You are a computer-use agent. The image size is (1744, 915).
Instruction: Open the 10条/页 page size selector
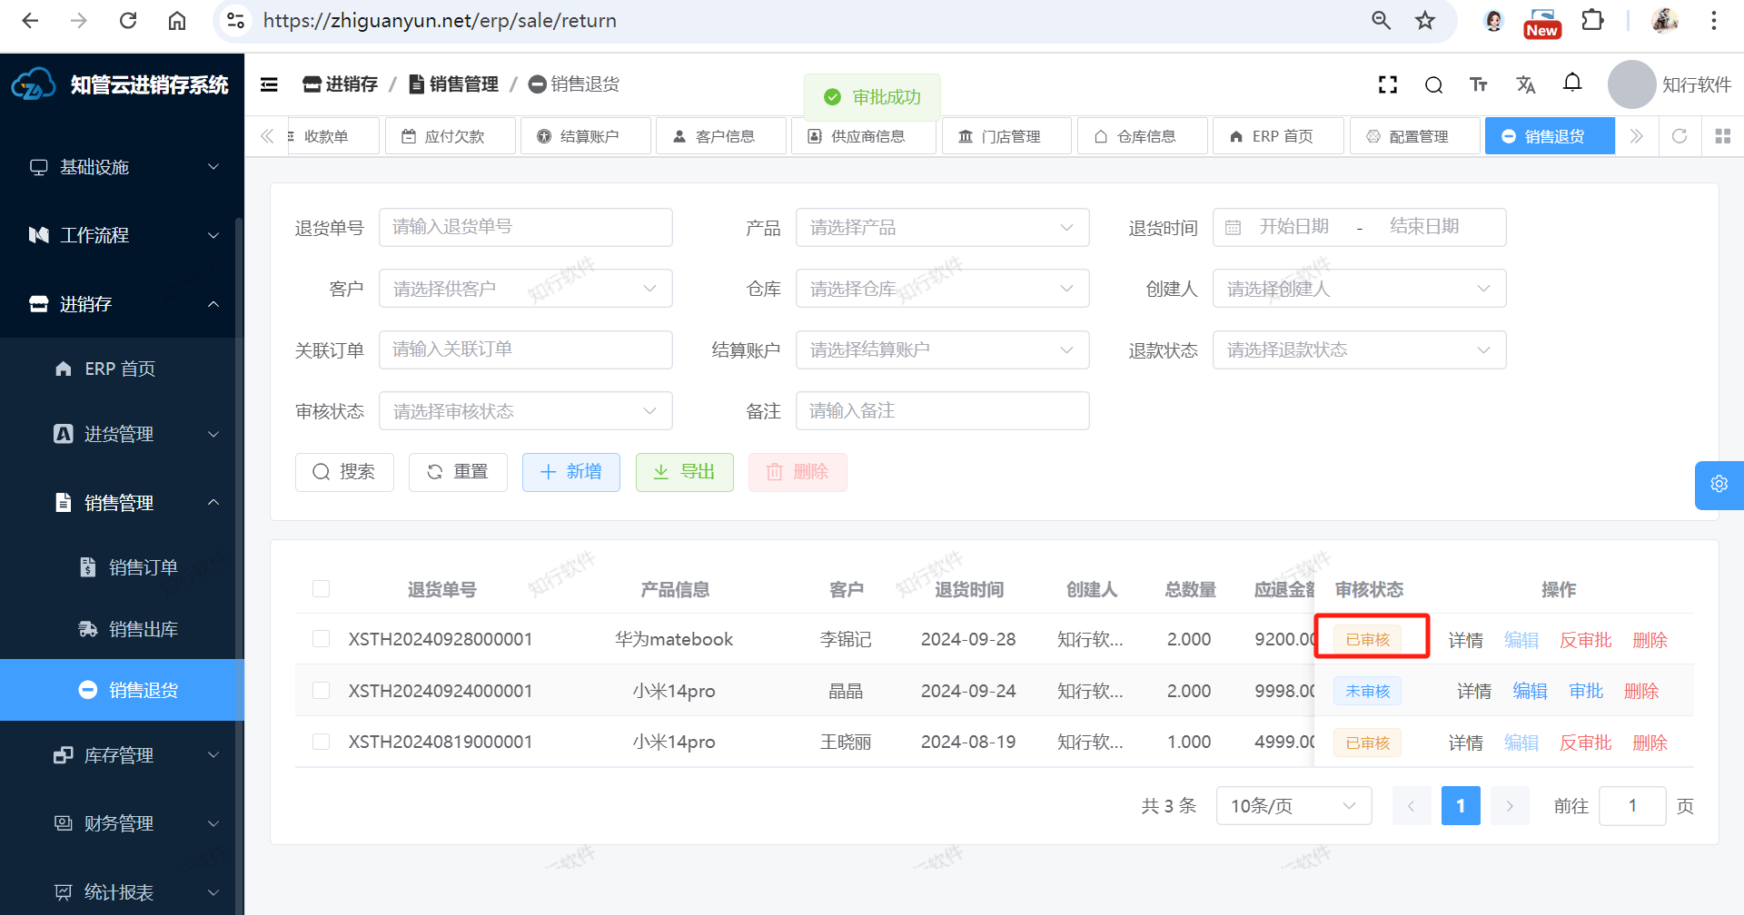1293,806
